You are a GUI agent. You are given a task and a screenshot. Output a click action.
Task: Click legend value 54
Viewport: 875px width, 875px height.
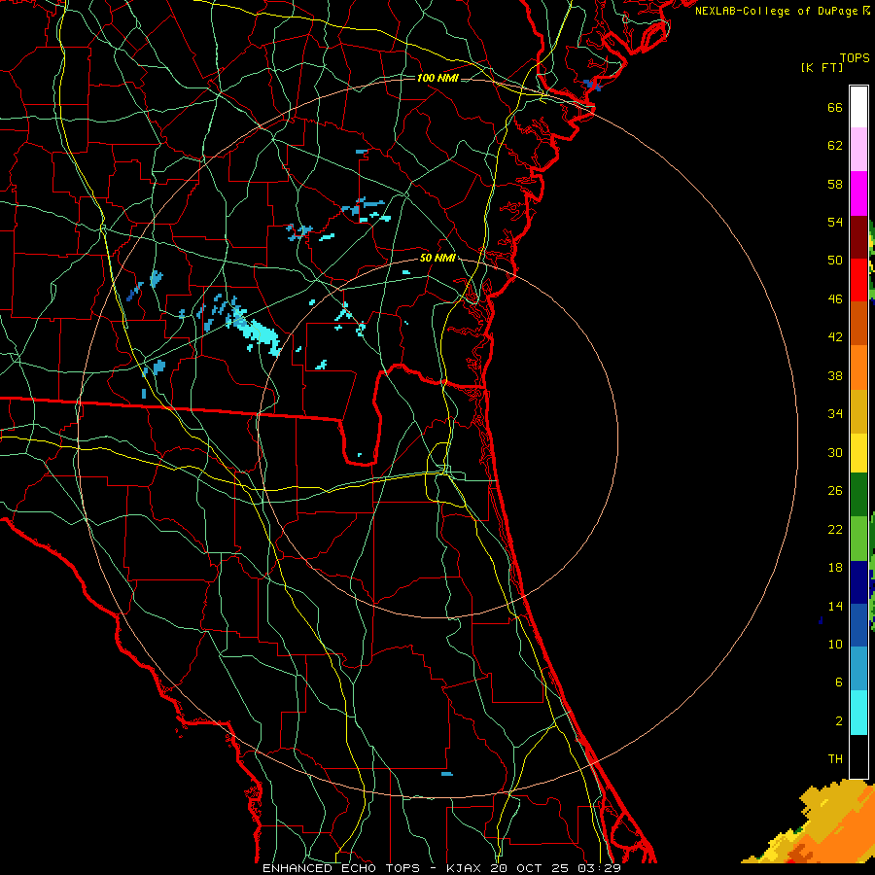coord(835,222)
